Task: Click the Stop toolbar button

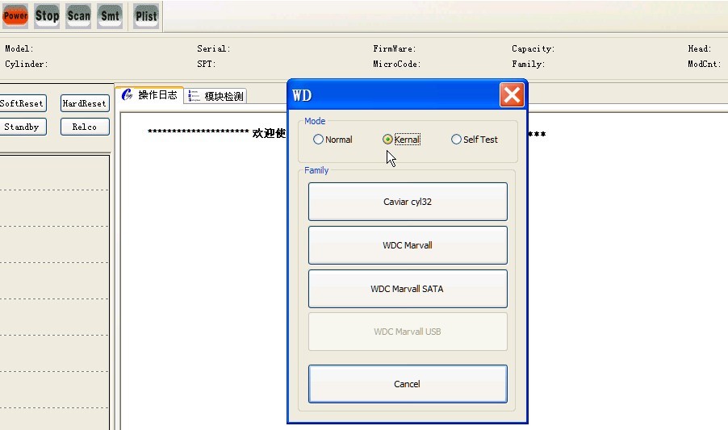Action: (x=47, y=16)
